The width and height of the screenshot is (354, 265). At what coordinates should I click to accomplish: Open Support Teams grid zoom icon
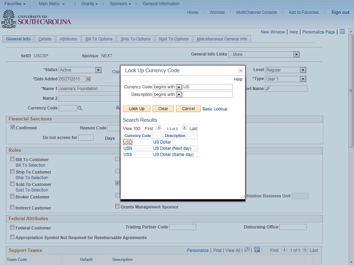point(247,250)
